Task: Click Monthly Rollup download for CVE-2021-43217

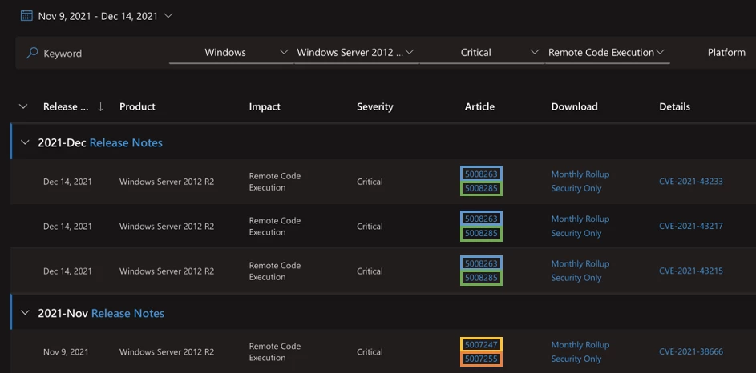Action: pyautogui.click(x=580, y=219)
